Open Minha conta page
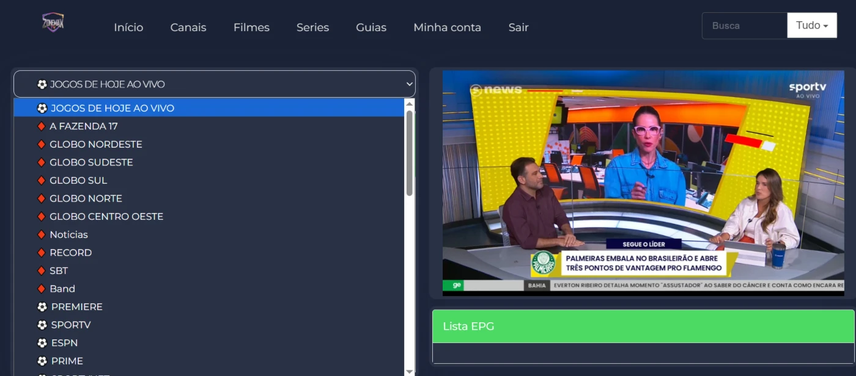The width and height of the screenshot is (856, 376). [447, 27]
